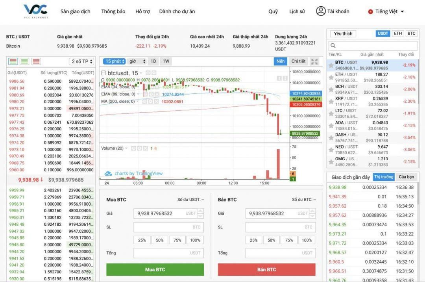Increase the sell price stepper
Screen dimensions: 425x282
pos(312,211)
